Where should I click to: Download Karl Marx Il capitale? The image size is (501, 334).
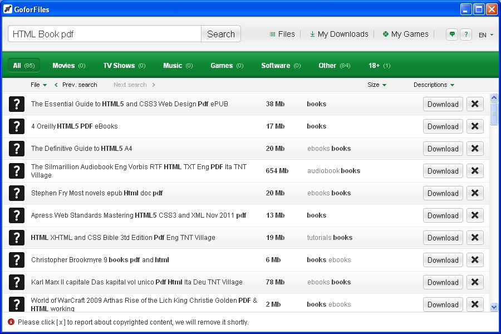click(x=443, y=282)
